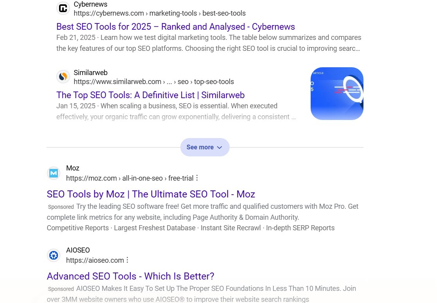
Task: Open The Top SEO Tools Similarweb article
Action: click(x=150, y=95)
